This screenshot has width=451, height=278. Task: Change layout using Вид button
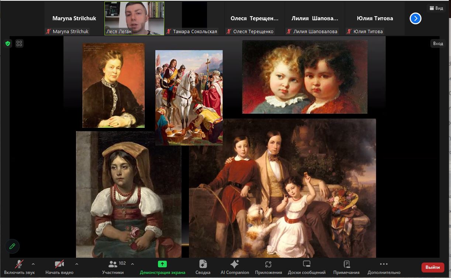[x=436, y=8]
